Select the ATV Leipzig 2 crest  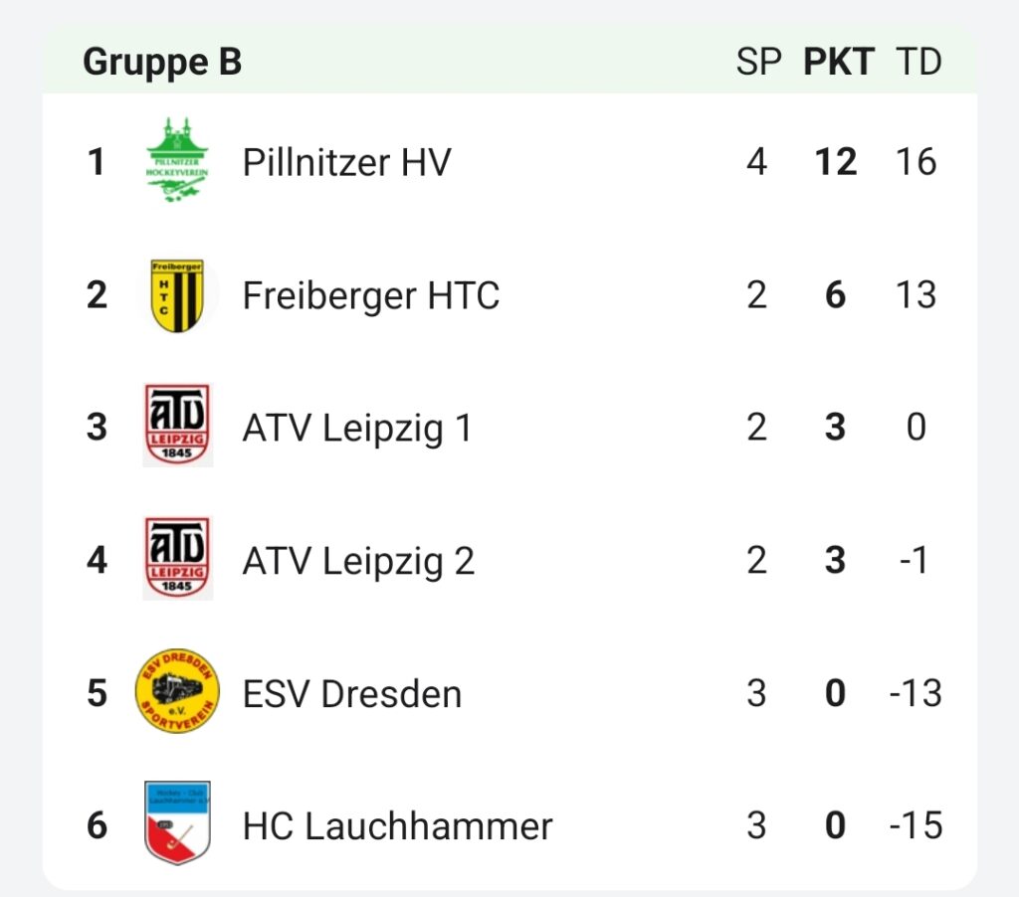(x=177, y=558)
